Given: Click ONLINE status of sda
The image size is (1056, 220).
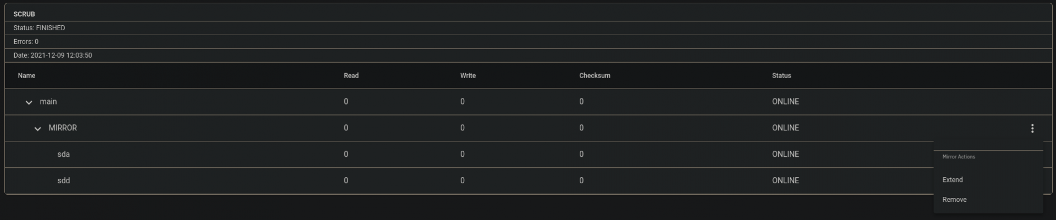Looking at the screenshot, I should [x=785, y=155].
